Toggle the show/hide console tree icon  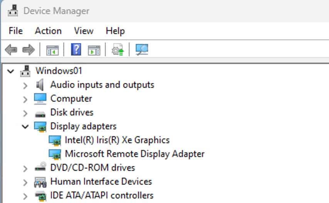click(x=52, y=50)
